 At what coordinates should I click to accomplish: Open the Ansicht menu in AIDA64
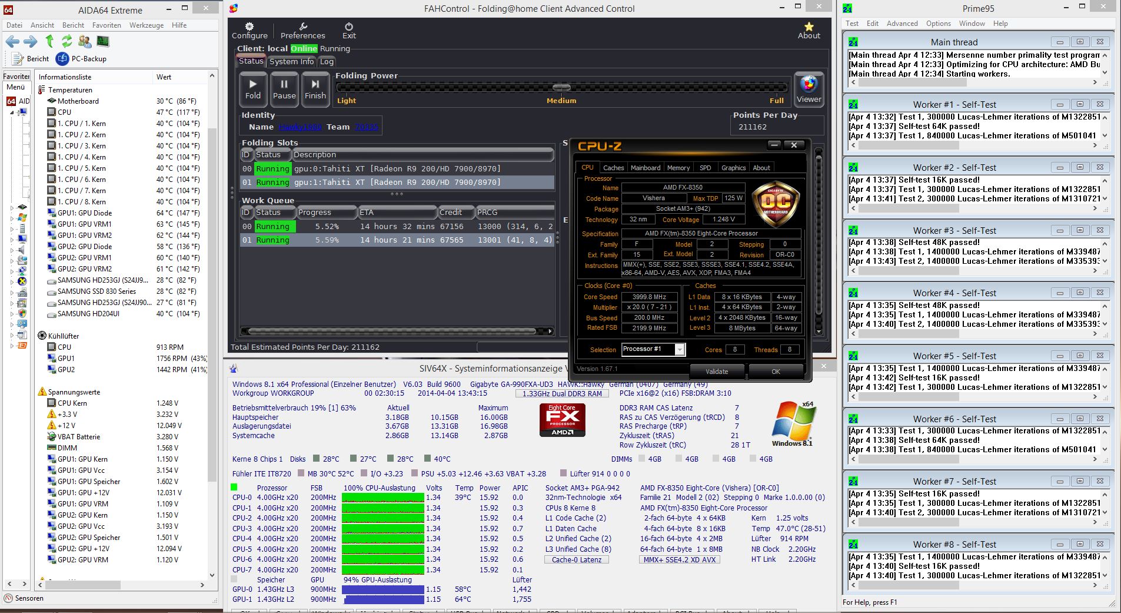42,25
